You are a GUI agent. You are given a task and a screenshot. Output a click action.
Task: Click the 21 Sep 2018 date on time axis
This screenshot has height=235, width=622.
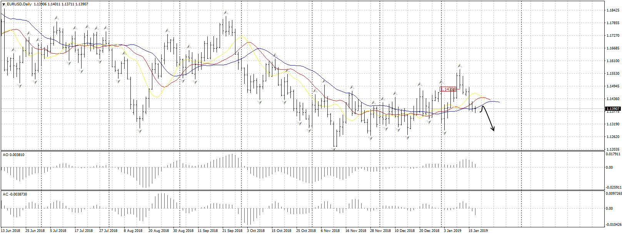point(232,231)
